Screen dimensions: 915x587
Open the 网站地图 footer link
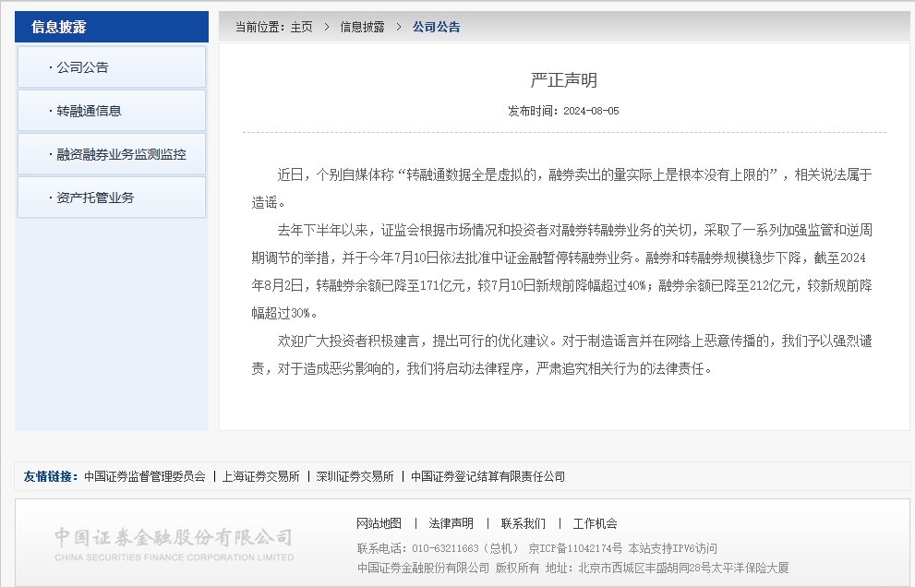pos(379,523)
